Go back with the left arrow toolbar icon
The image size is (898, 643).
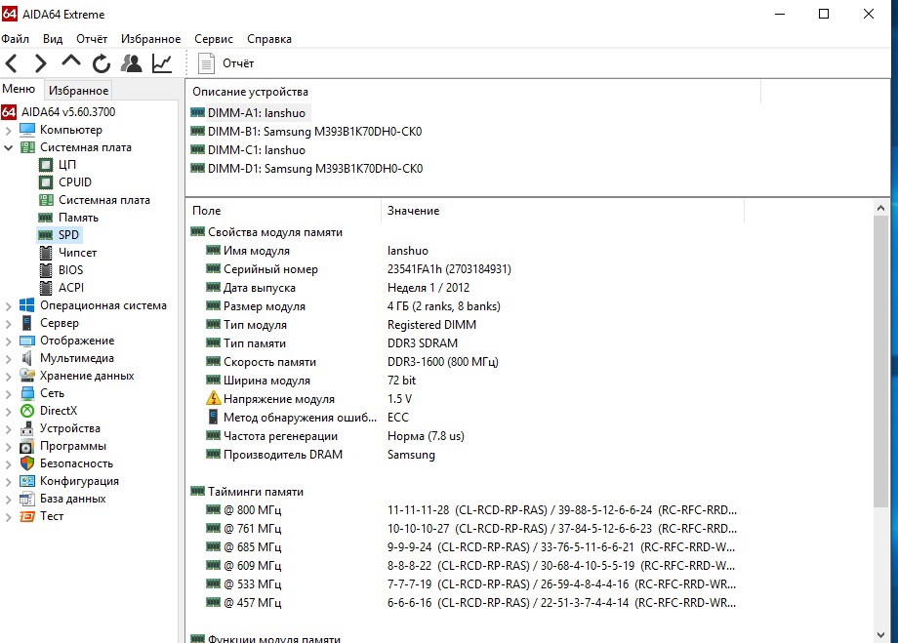[x=12, y=63]
